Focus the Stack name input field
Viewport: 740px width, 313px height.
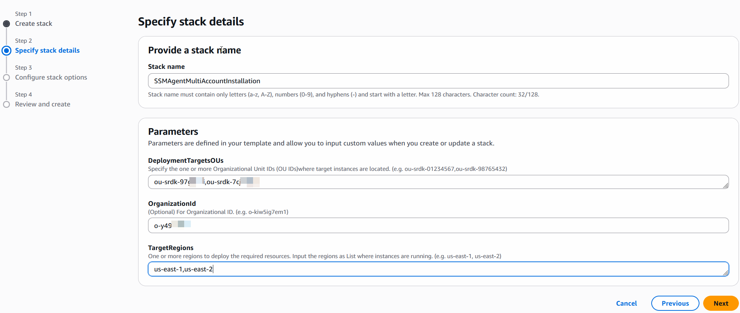click(x=438, y=81)
